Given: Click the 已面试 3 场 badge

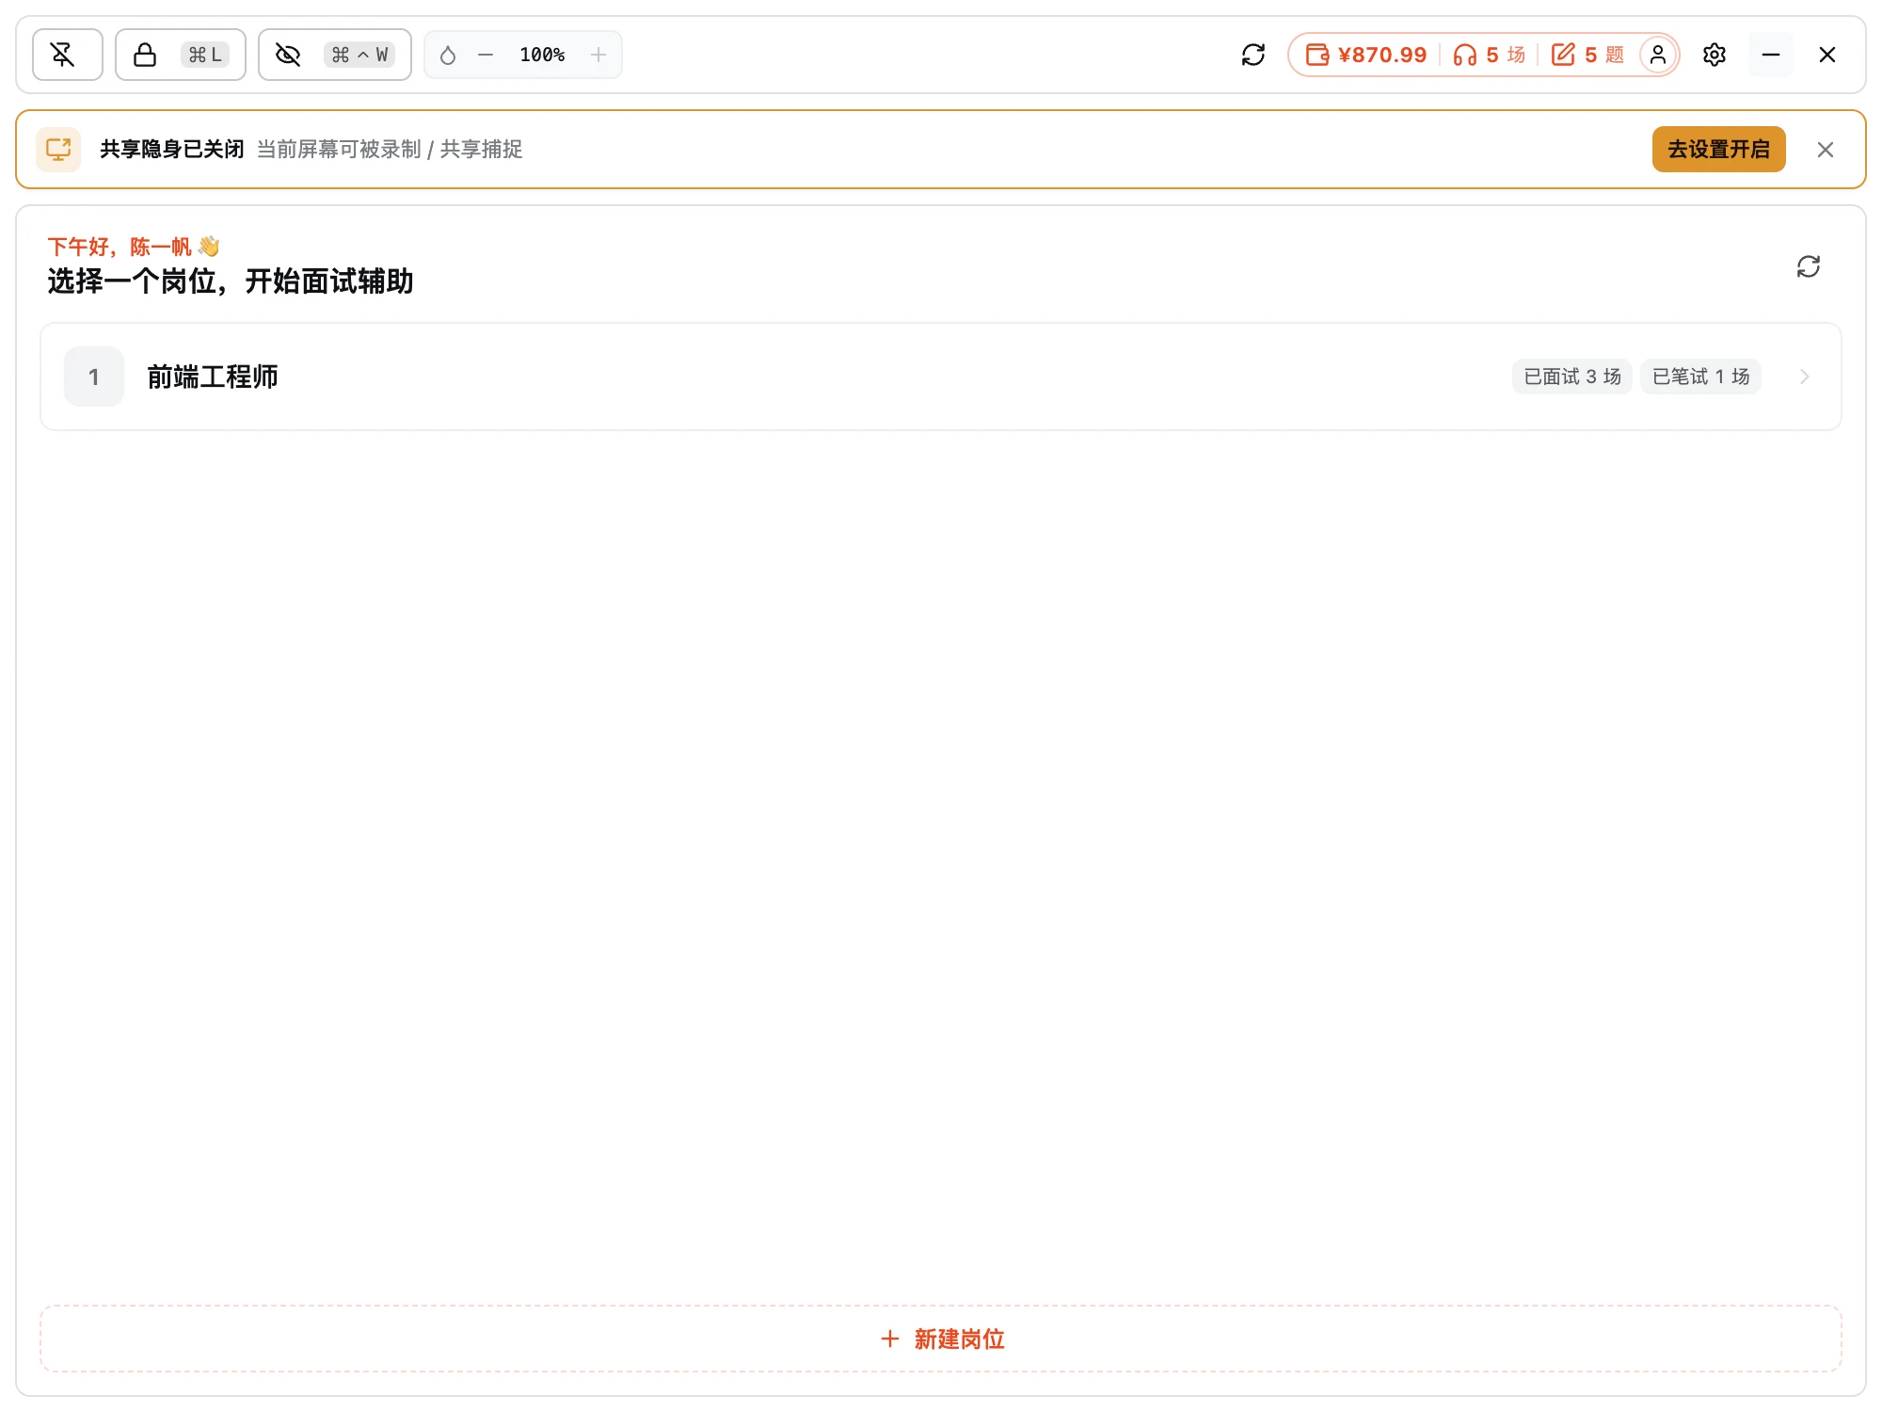Looking at the screenshot, I should 1572,377.
